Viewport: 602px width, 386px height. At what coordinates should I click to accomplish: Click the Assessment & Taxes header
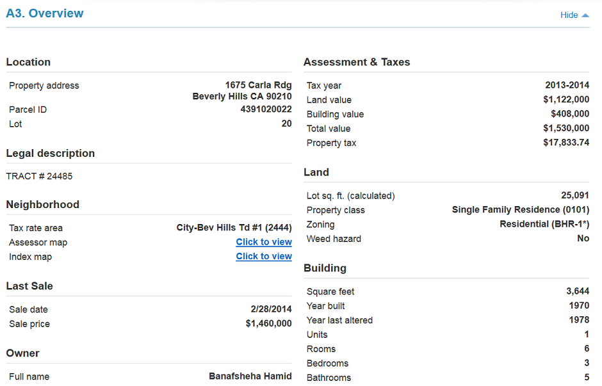[357, 62]
